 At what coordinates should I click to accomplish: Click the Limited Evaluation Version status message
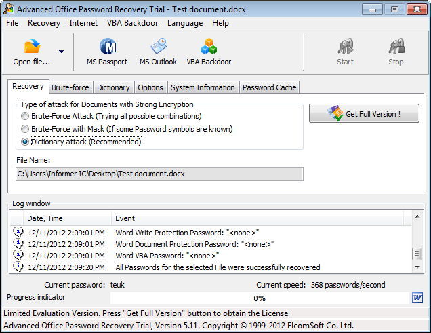coord(146,313)
